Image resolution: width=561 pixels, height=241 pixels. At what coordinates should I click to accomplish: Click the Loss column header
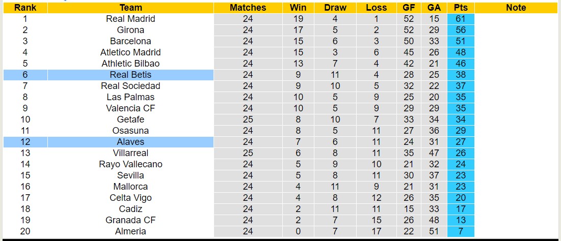(x=376, y=8)
